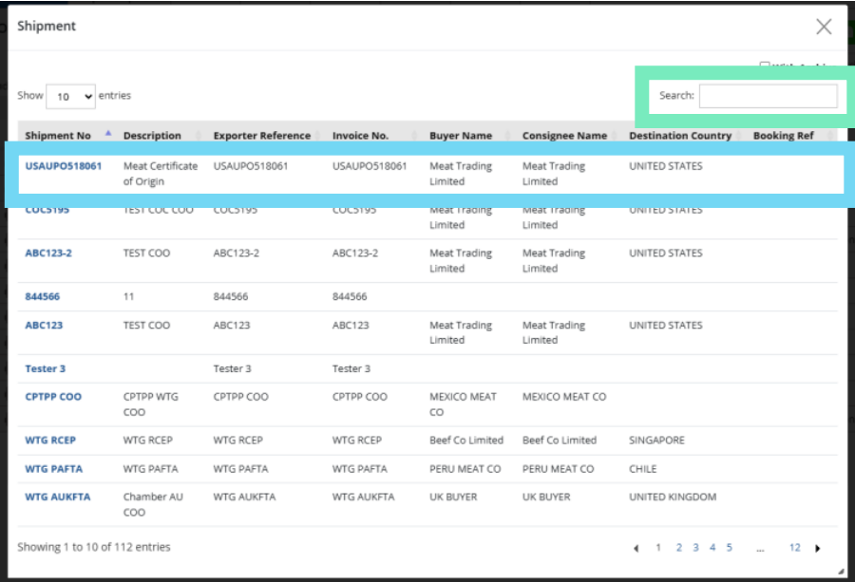The height and width of the screenshot is (582, 855).
Task: Select page 1 in pagination
Action: (658, 548)
